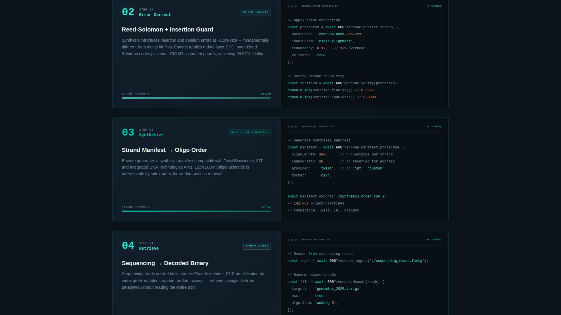
Task: Click the fidelity comment value 0.9997
Action: (367, 90)
